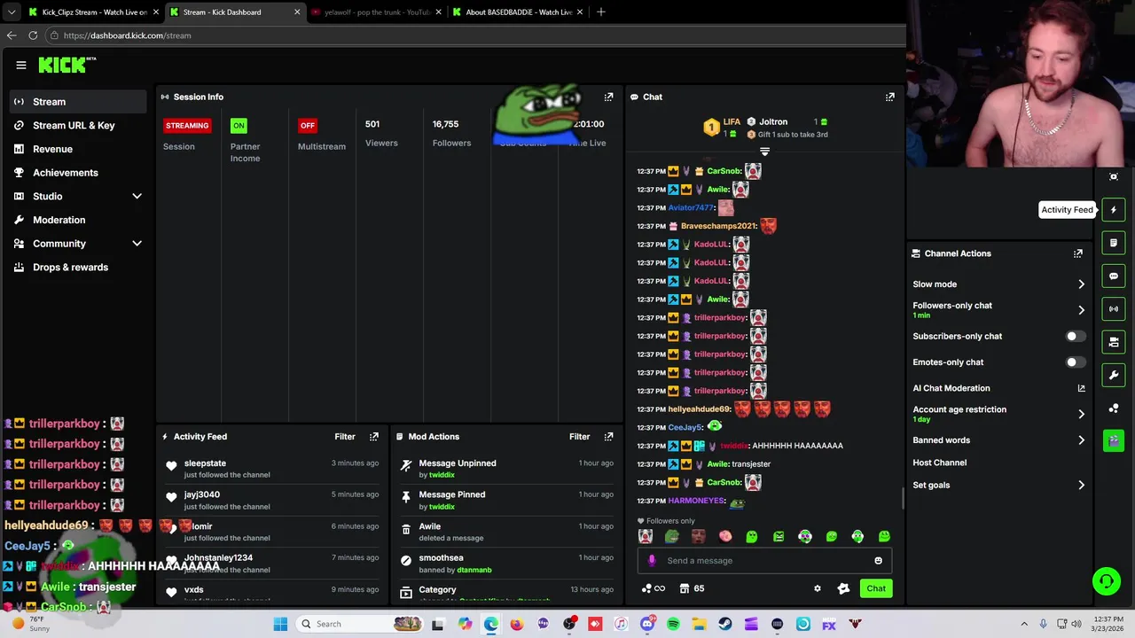The width and height of the screenshot is (1135, 638).
Task: Open Steam from the taskbar
Action: 725,624
